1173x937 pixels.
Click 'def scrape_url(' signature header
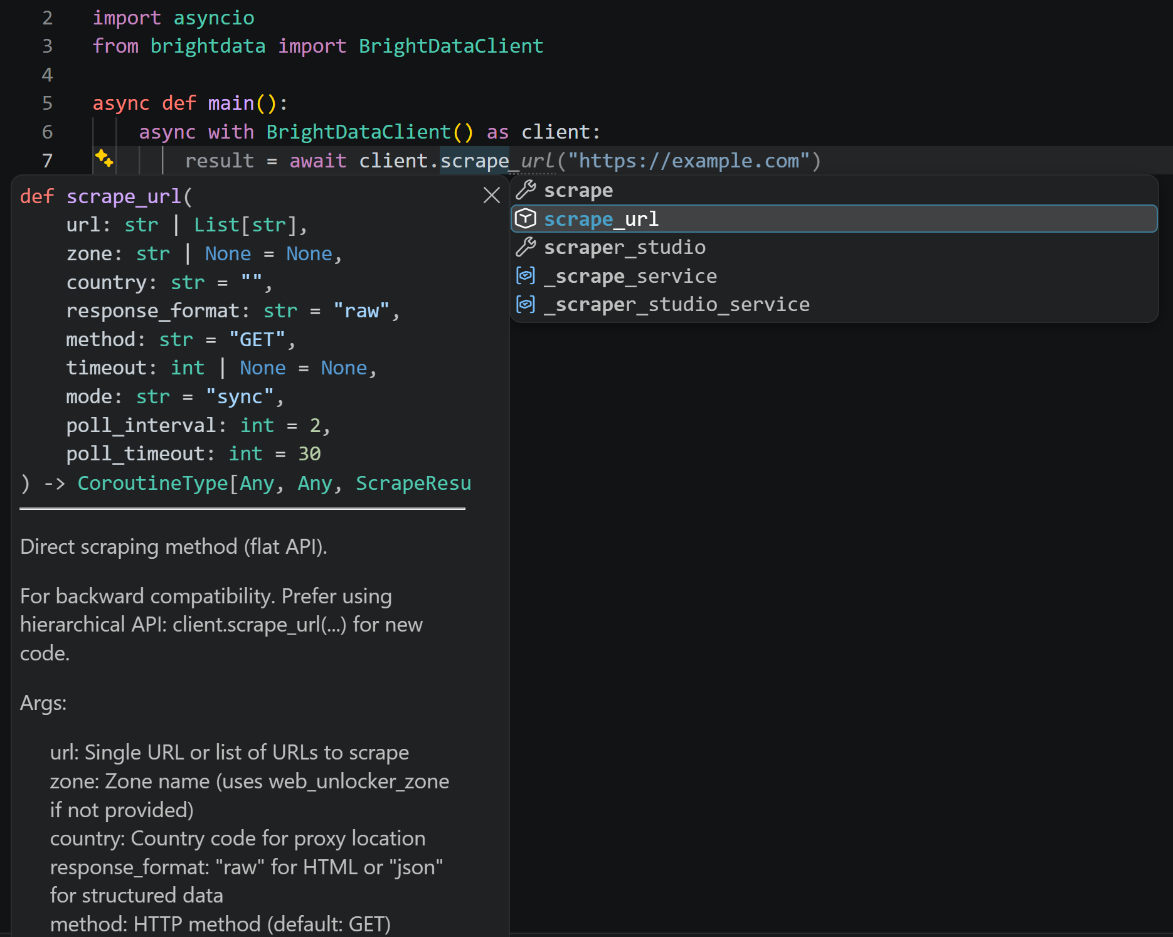point(106,196)
